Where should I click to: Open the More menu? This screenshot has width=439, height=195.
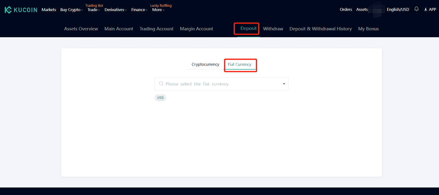[x=158, y=10]
